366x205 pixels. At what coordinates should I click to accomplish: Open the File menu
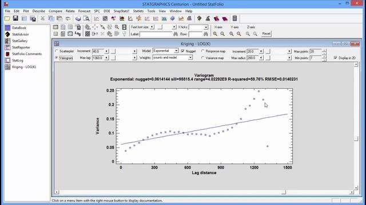pos(7,11)
